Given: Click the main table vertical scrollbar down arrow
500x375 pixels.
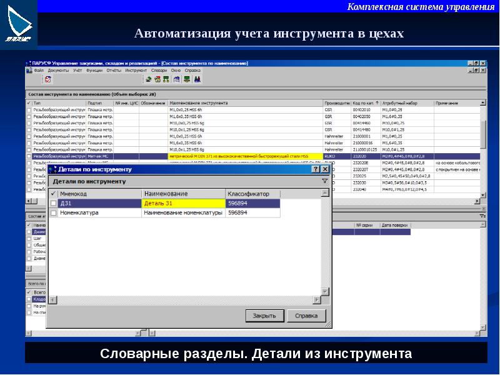Looking at the screenshot, I should point(483,196).
